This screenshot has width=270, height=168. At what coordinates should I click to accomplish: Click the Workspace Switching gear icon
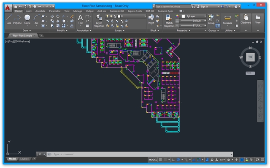pyautogui.click(x=229, y=160)
